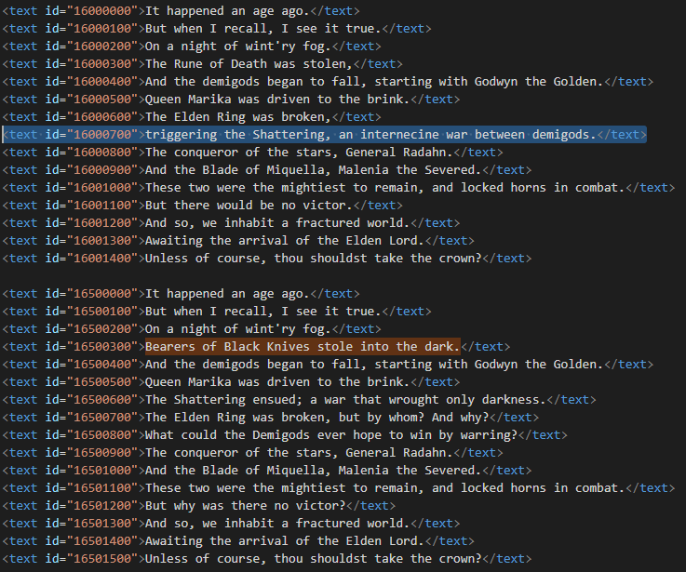This screenshot has height=572, width=686.
Task: Click the line "The Shattering ensued; a war that wrought only darkness."
Action: (299, 400)
